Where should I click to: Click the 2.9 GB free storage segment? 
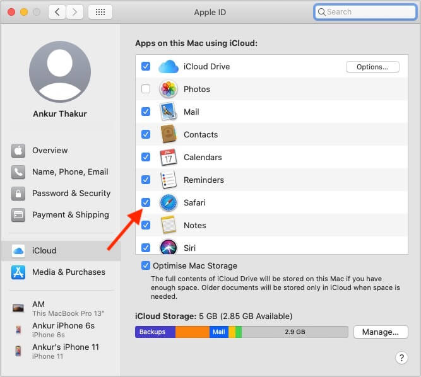click(295, 332)
